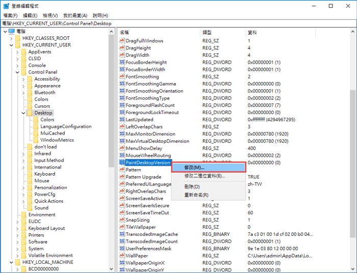Collapse the HKEY_CURRENT_USER tree node
The width and height of the screenshot is (357, 273).
pyautogui.click(x=11, y=45)
